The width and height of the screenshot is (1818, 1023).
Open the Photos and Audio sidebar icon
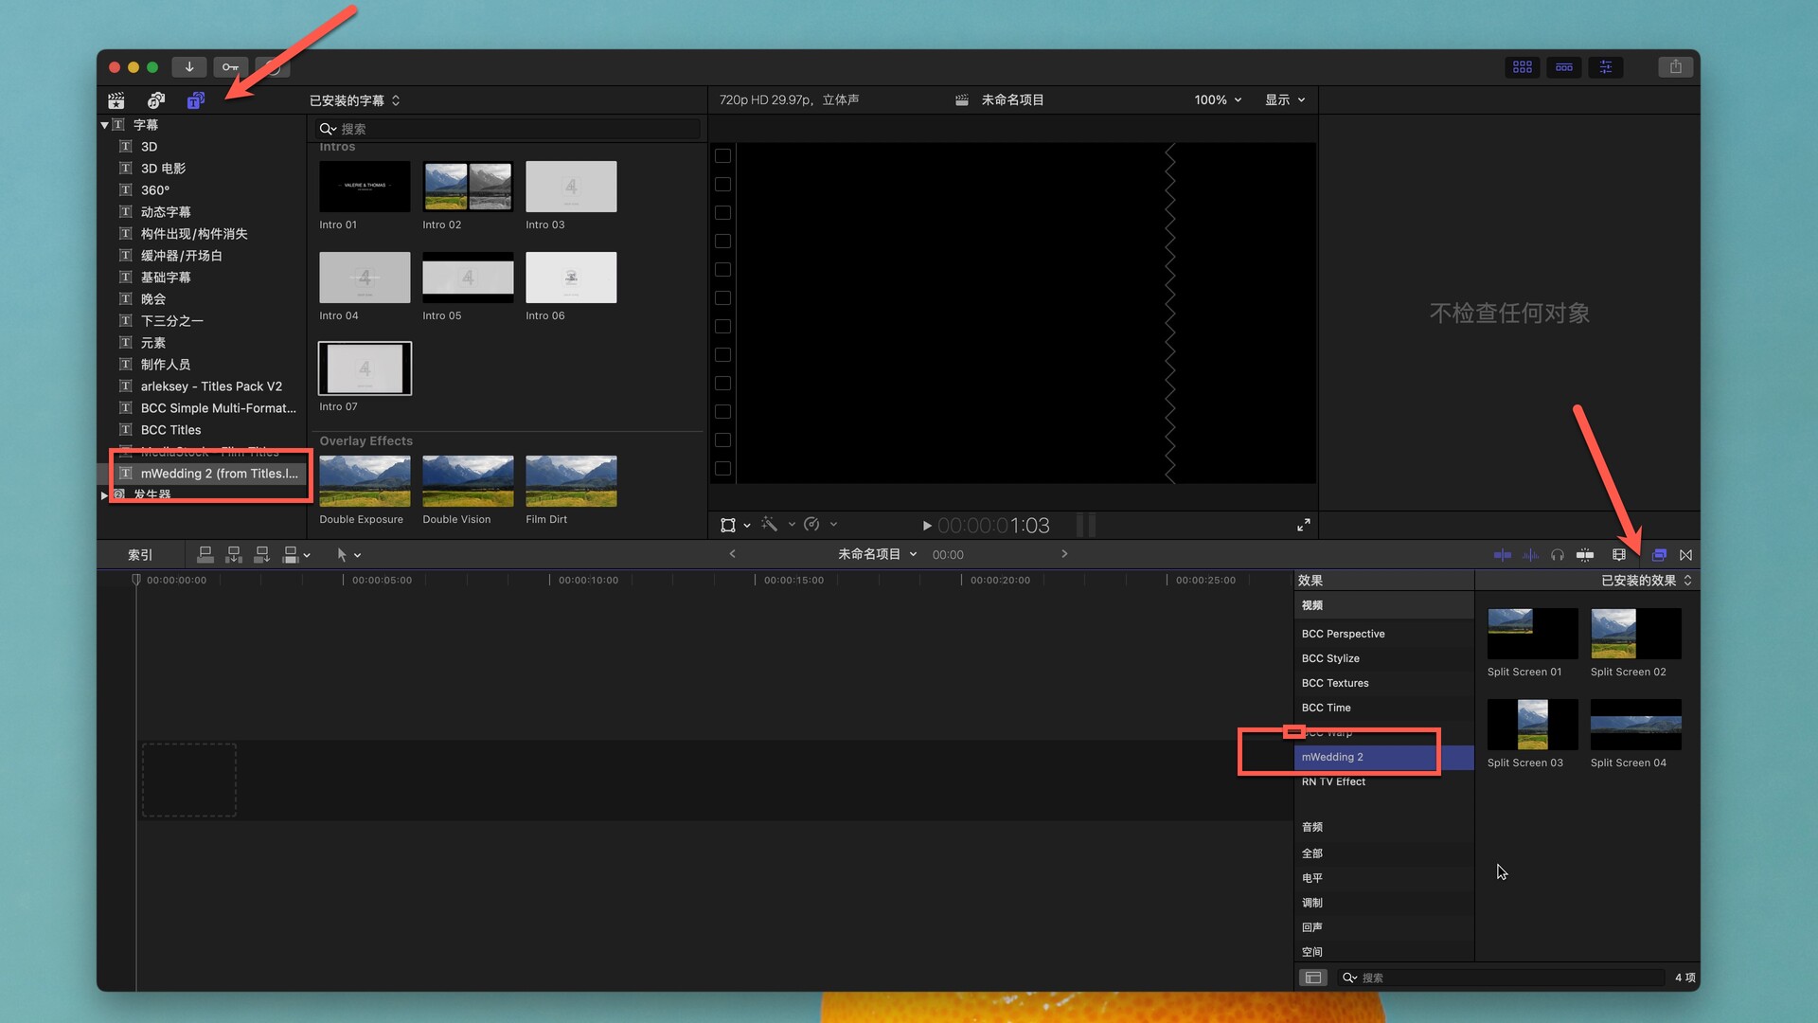pos(156,100)
